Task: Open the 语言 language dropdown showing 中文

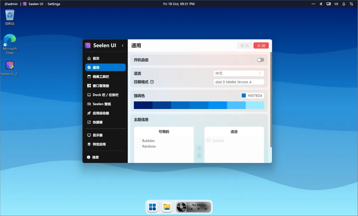Action: tap(238, 73)
